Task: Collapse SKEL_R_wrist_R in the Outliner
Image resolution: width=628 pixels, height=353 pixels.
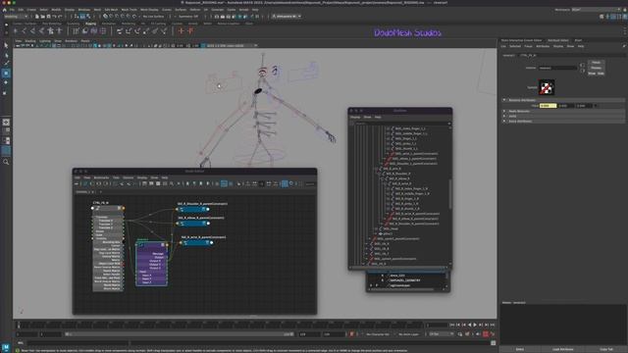Action: click(385, 183)
